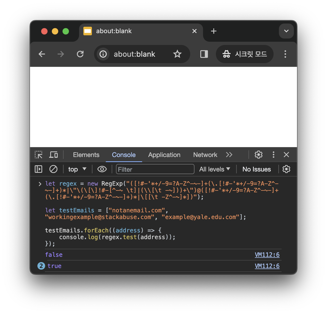The height and width of the screenshot is (314, 327).
Task: Create a live expression with eye icon
Action: (x=102, y=169)
